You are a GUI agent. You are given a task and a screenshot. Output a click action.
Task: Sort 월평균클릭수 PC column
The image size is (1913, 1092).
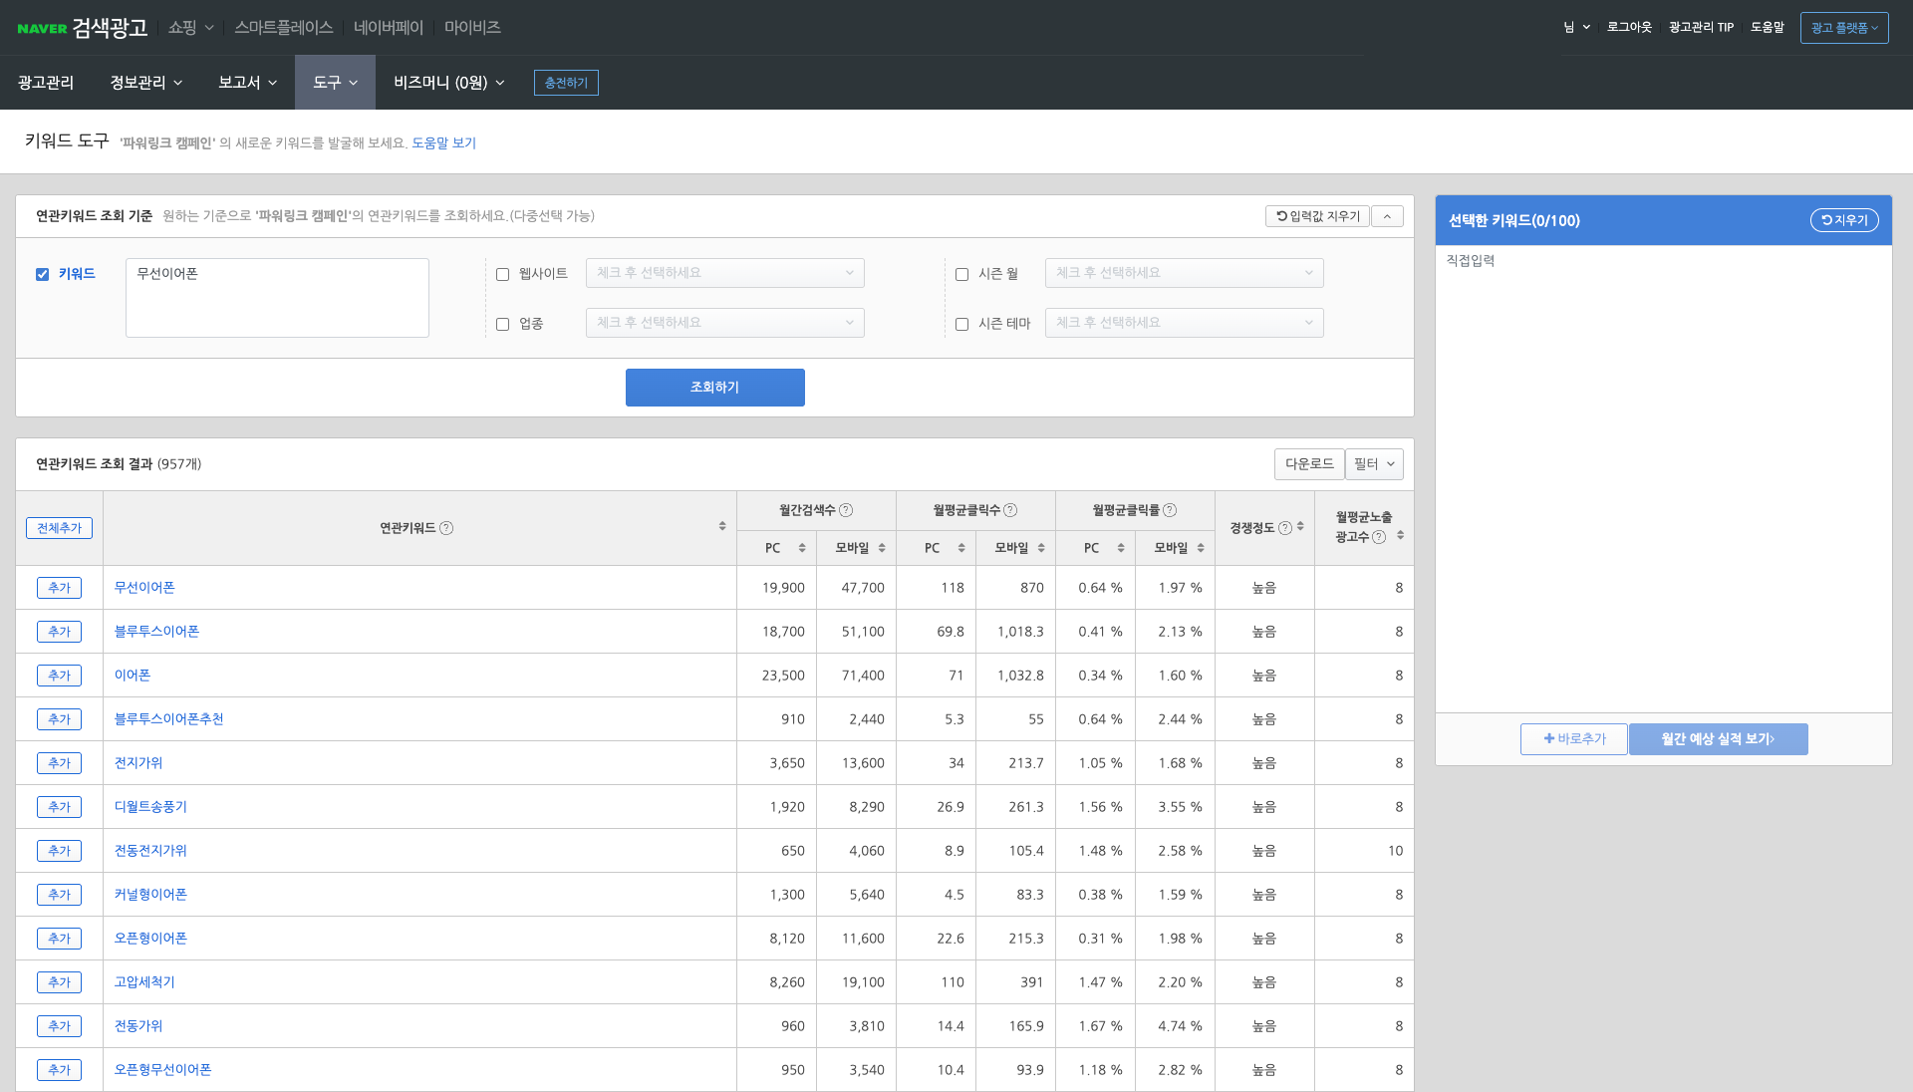coord(961,548)
